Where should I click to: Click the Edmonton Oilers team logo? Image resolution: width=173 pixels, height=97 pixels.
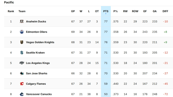tap(22, 32)
